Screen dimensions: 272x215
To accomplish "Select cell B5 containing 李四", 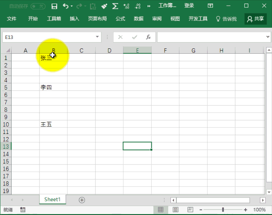I will coord(53,87).
